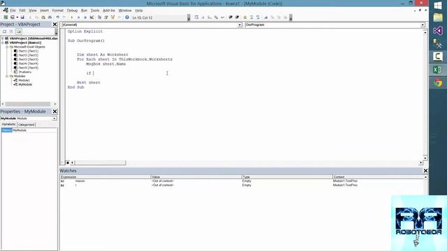This screenshot has height=251, width=447.
Task: Click the Uncomment Block icon
Action: [258, 17]
